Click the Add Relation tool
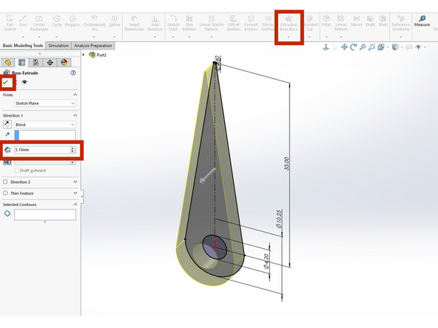This screenshot has height=328, width=438. coord(155,23)
